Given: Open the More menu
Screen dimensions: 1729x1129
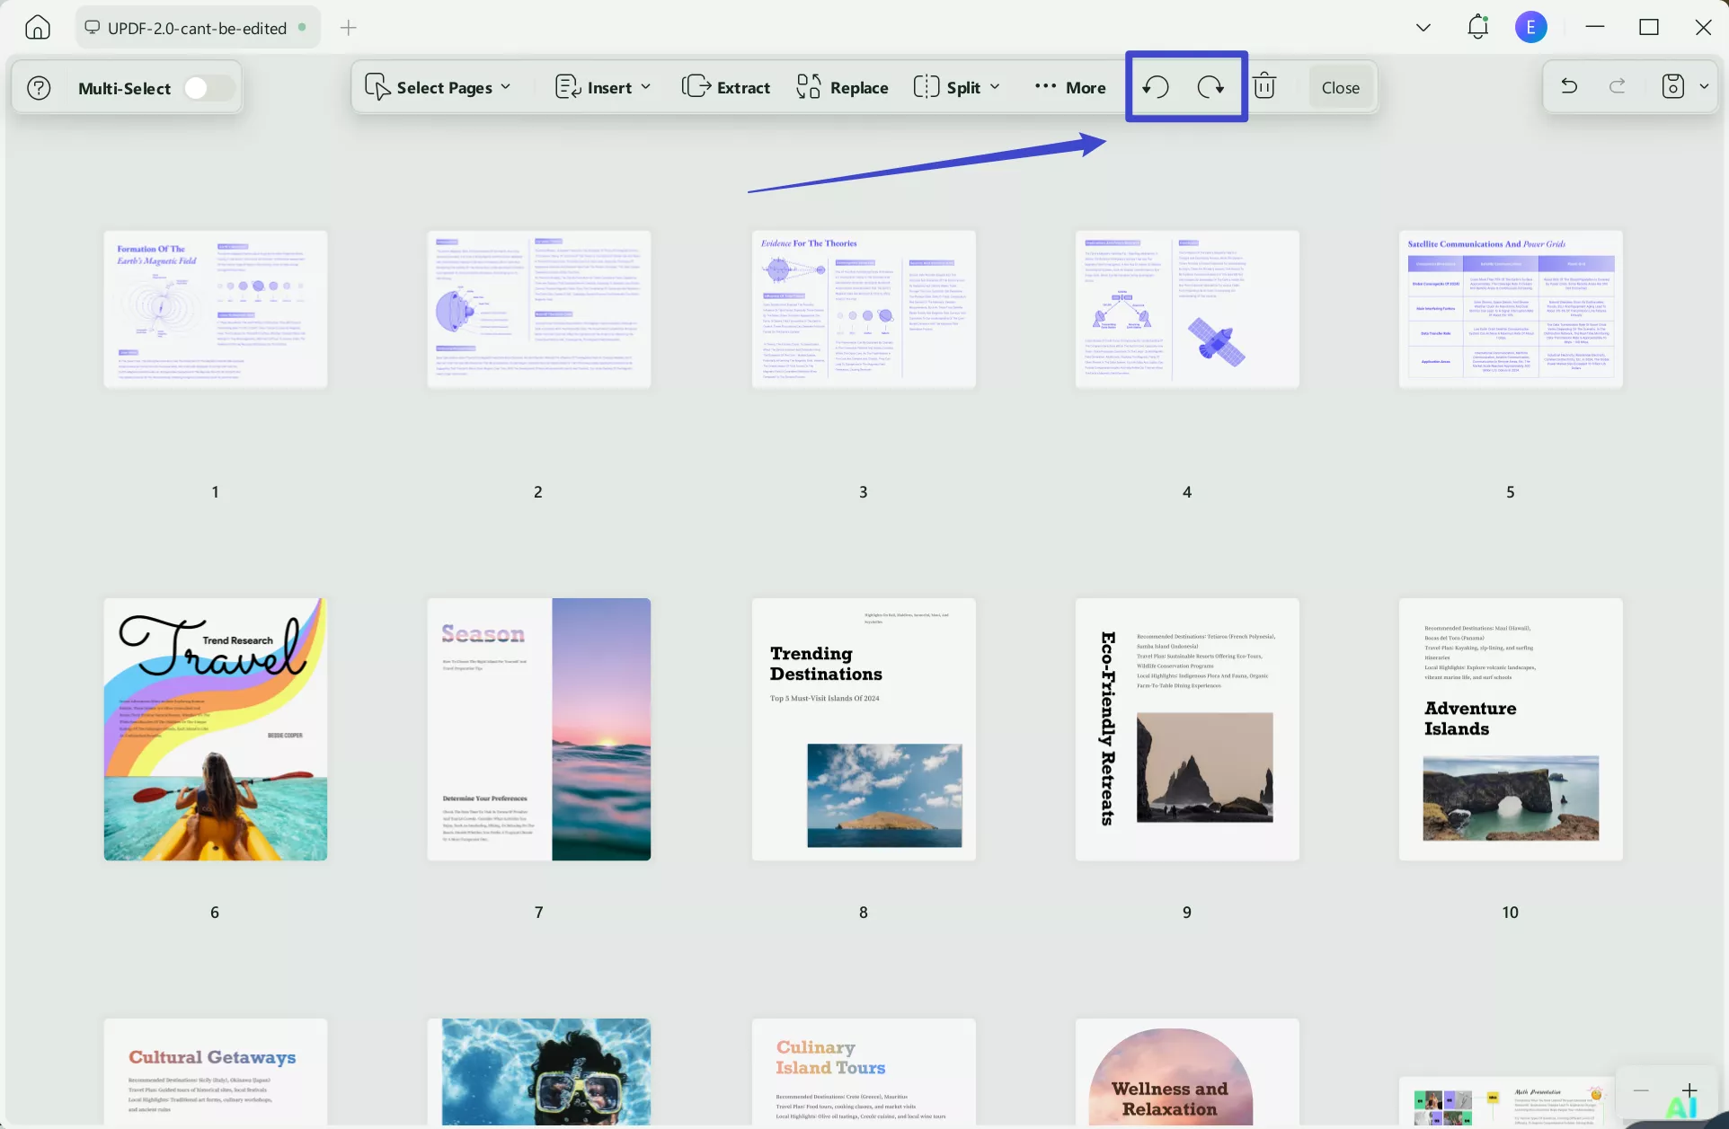Looking at the screenshot, I should (1070, 87).
